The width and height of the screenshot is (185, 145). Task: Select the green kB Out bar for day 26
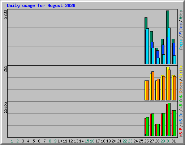tap(147, 127)
